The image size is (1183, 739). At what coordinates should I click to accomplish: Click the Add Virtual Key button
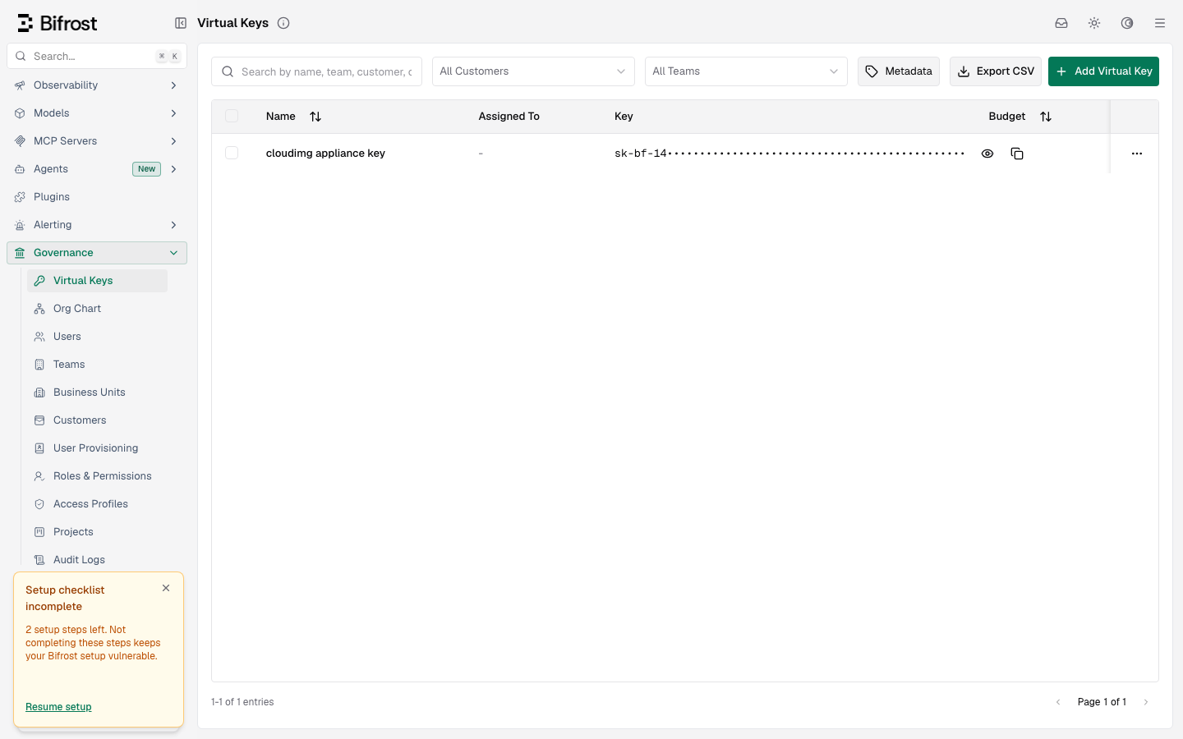1103,71
